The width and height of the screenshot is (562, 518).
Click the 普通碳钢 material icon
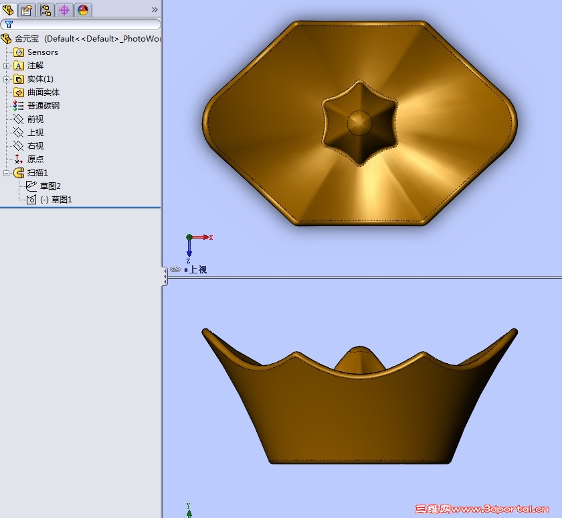coord(18,105)
